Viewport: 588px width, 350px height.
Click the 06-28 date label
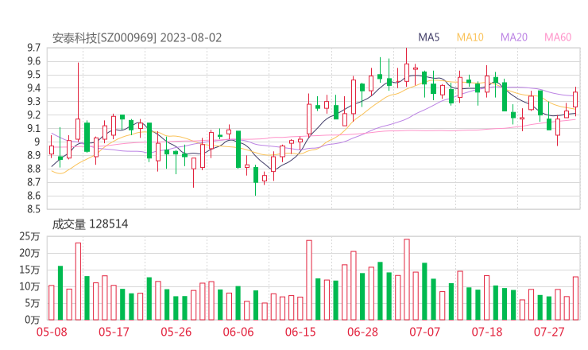(x=362, y=332)
